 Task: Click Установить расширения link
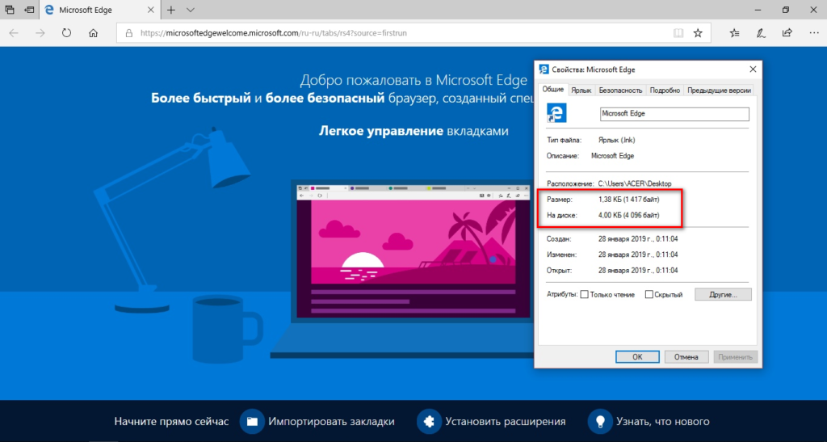coord(506,422)
